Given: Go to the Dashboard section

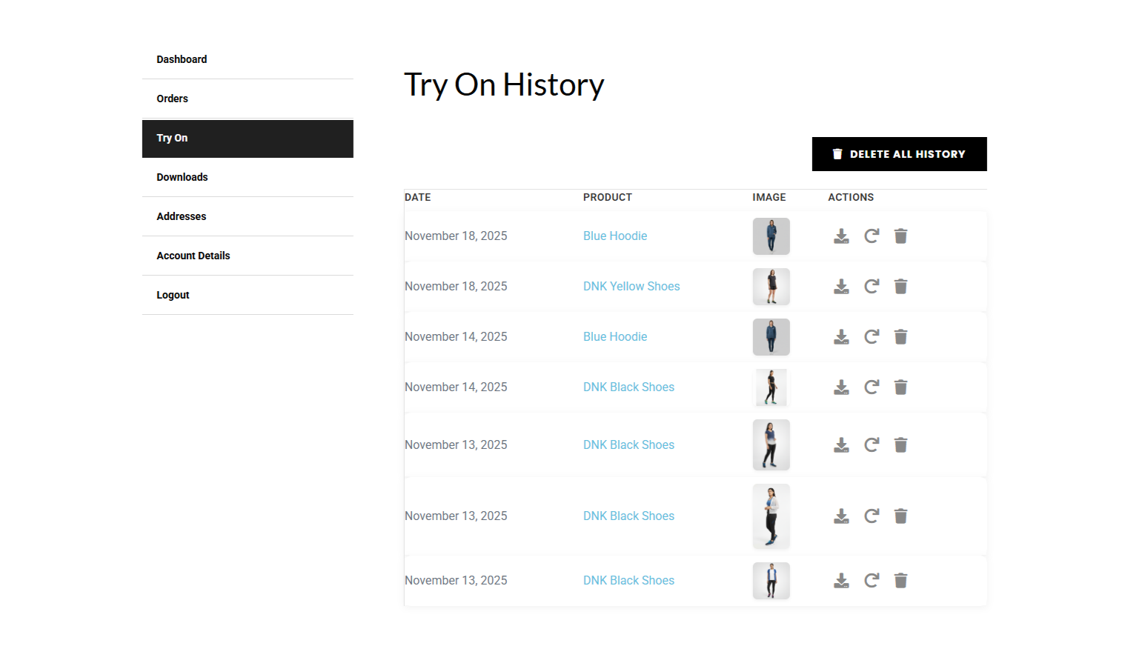Looking at the screenshot, I should click(182, 59).
